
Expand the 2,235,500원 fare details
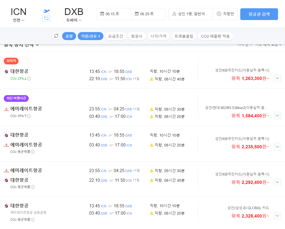[x=277, y=147]
